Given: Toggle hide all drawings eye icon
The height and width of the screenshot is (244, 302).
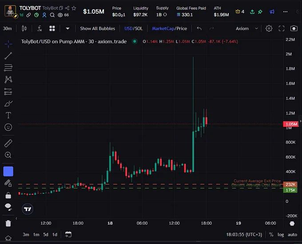Looking at the screenshot, I should click(x=8, y=207).
